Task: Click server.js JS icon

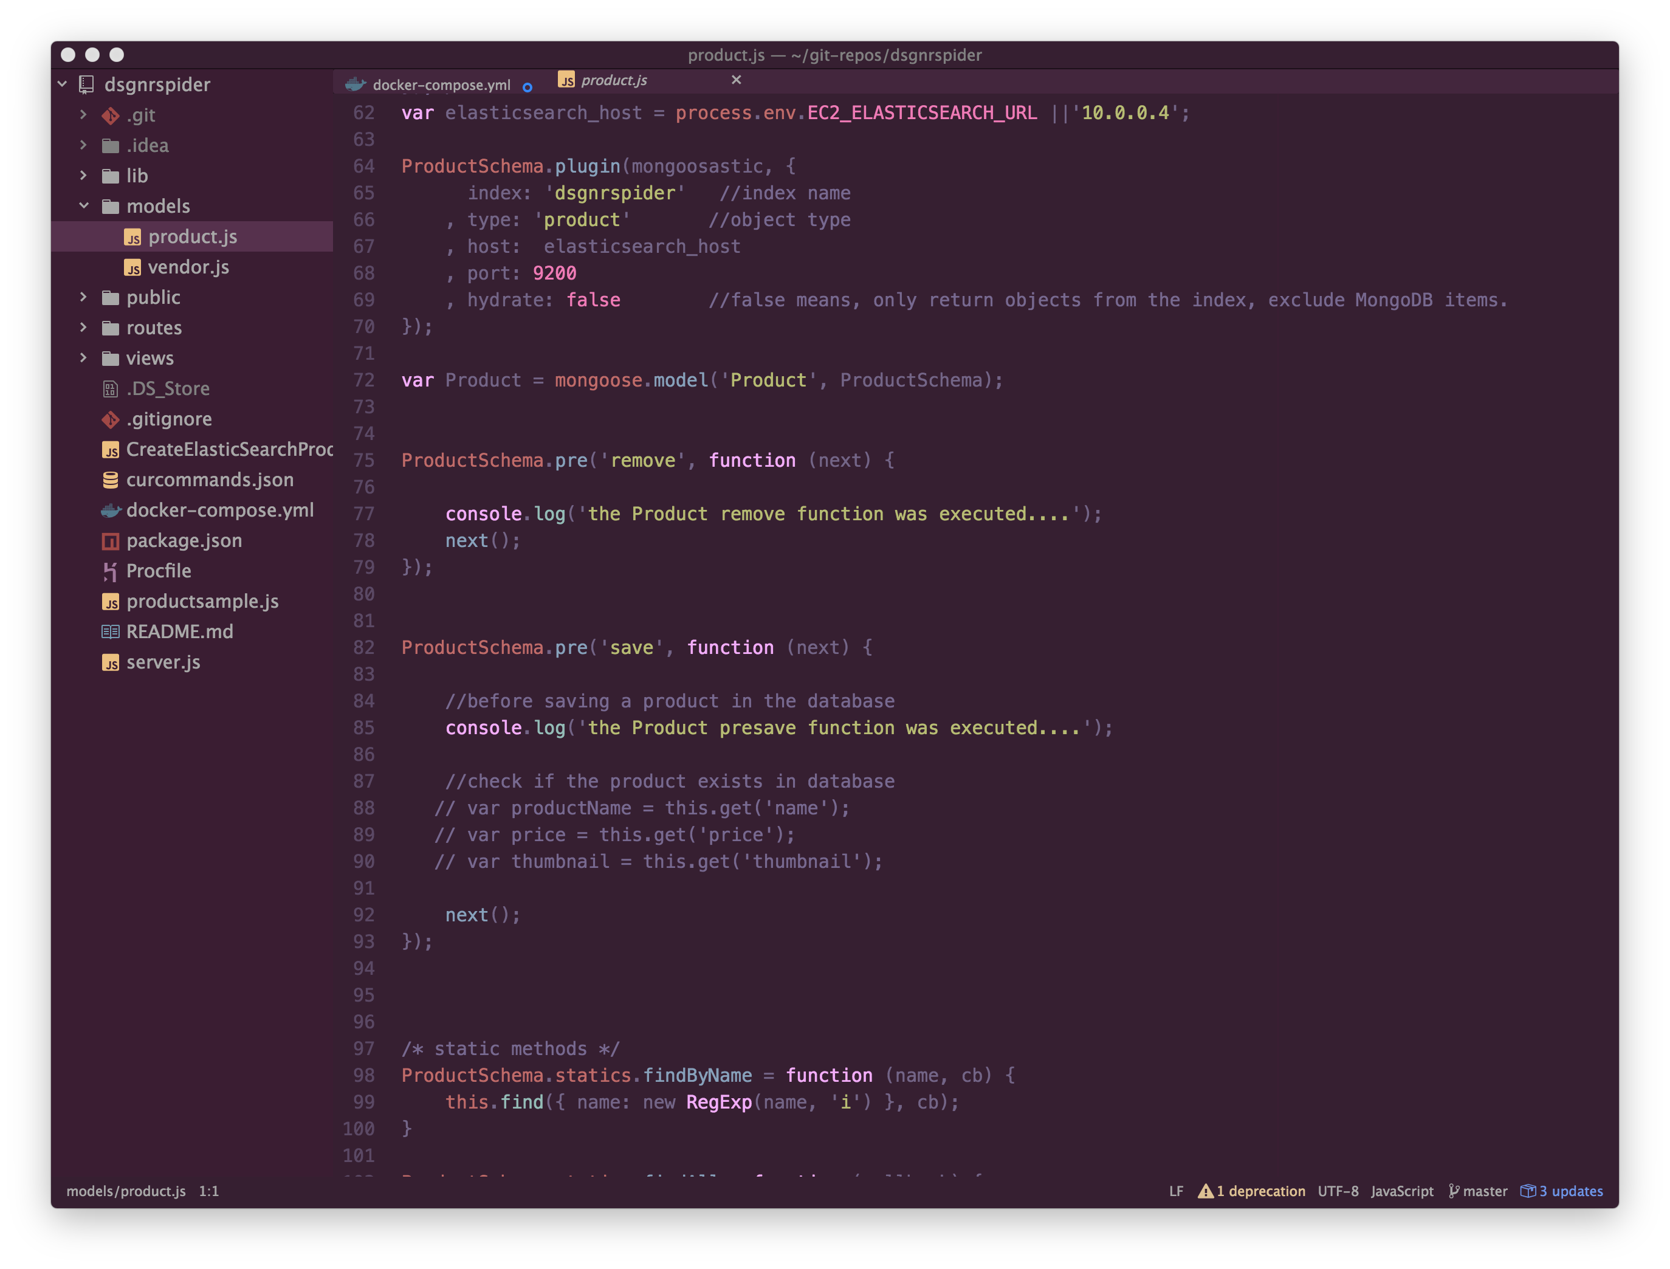Action: point(110,662)
